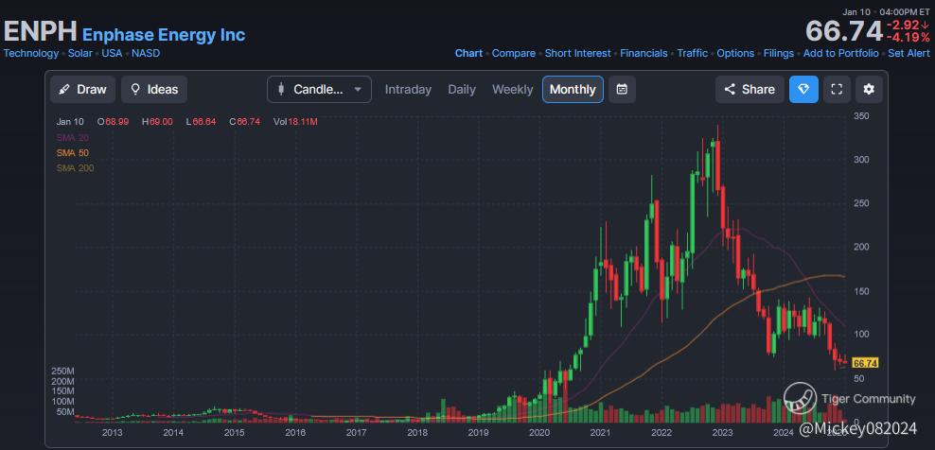Click the ENPH ticker symbol
This screenshot has width=935, height=450.
pos(41,31)
